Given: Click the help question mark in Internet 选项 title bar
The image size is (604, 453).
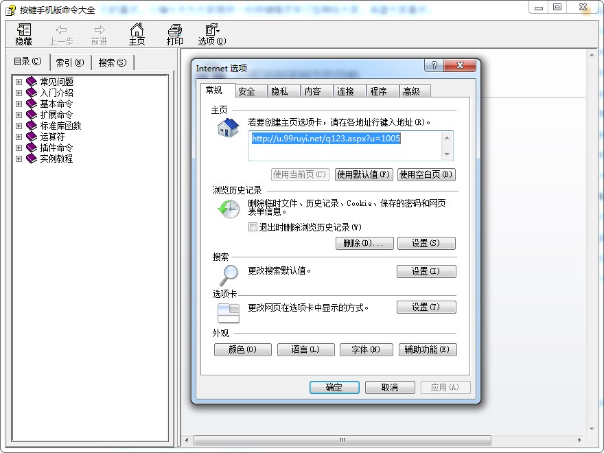Looking at the screenshot, I should tap(434, 65).
